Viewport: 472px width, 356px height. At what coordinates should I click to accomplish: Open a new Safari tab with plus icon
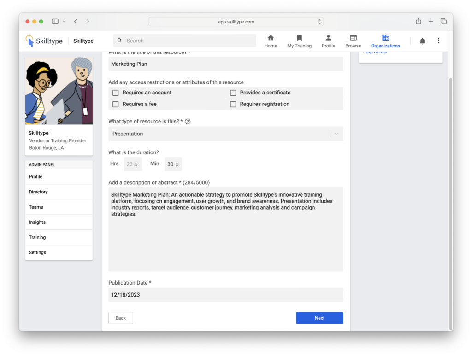click(x=431, y=22)
